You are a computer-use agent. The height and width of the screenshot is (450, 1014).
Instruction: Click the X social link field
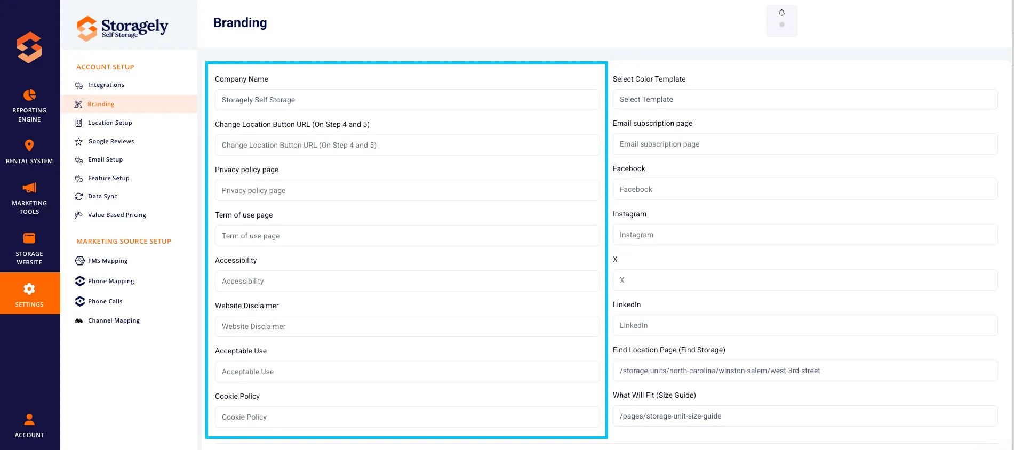[x=805, y=280]
